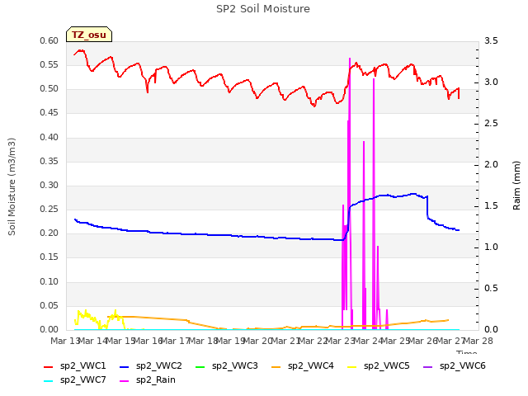Click the Mar 28 x-axis tick label
528x396 pixels.
[478, 341]
